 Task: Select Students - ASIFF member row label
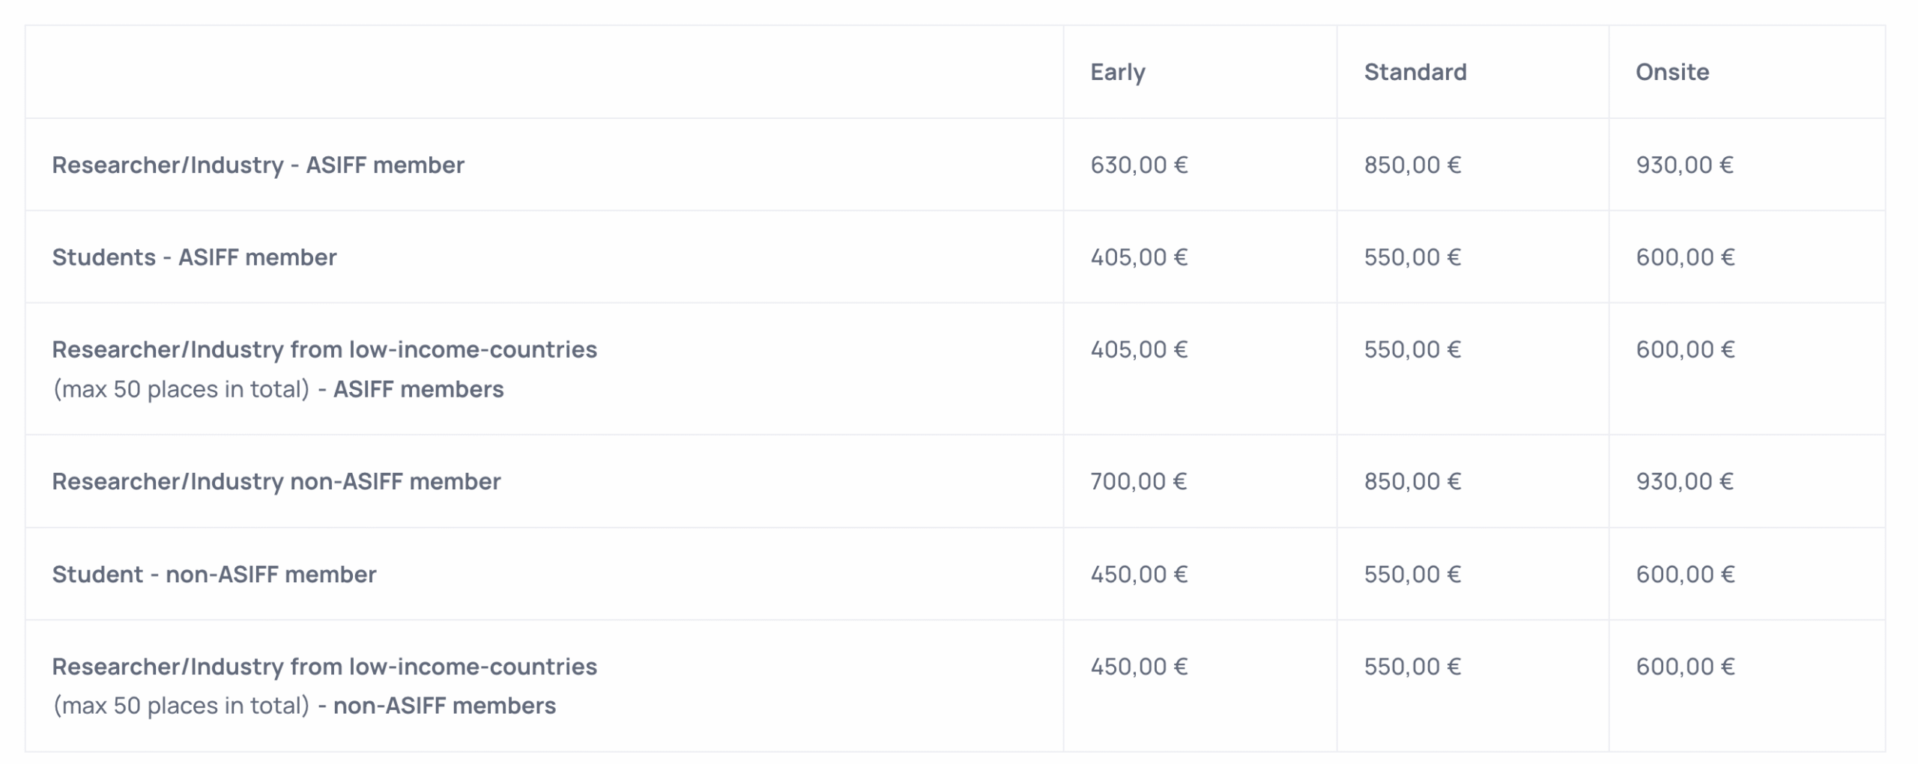point(194,257)
